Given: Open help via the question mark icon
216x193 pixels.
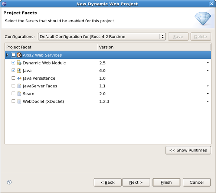Looking at the screenshot, I should coord(9,182).
